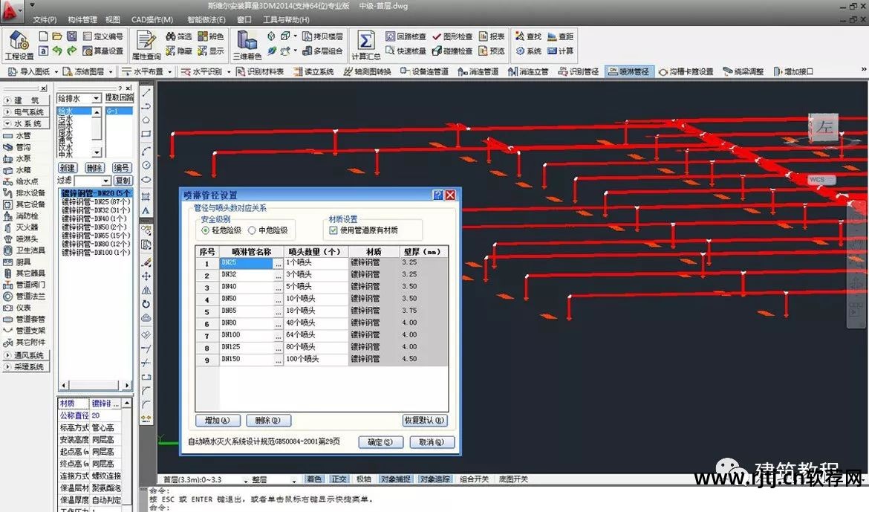Viewport: 869px width, 512px height.
Task: Toggle 使用管道原有材质 checkbox
Action: 333,230
